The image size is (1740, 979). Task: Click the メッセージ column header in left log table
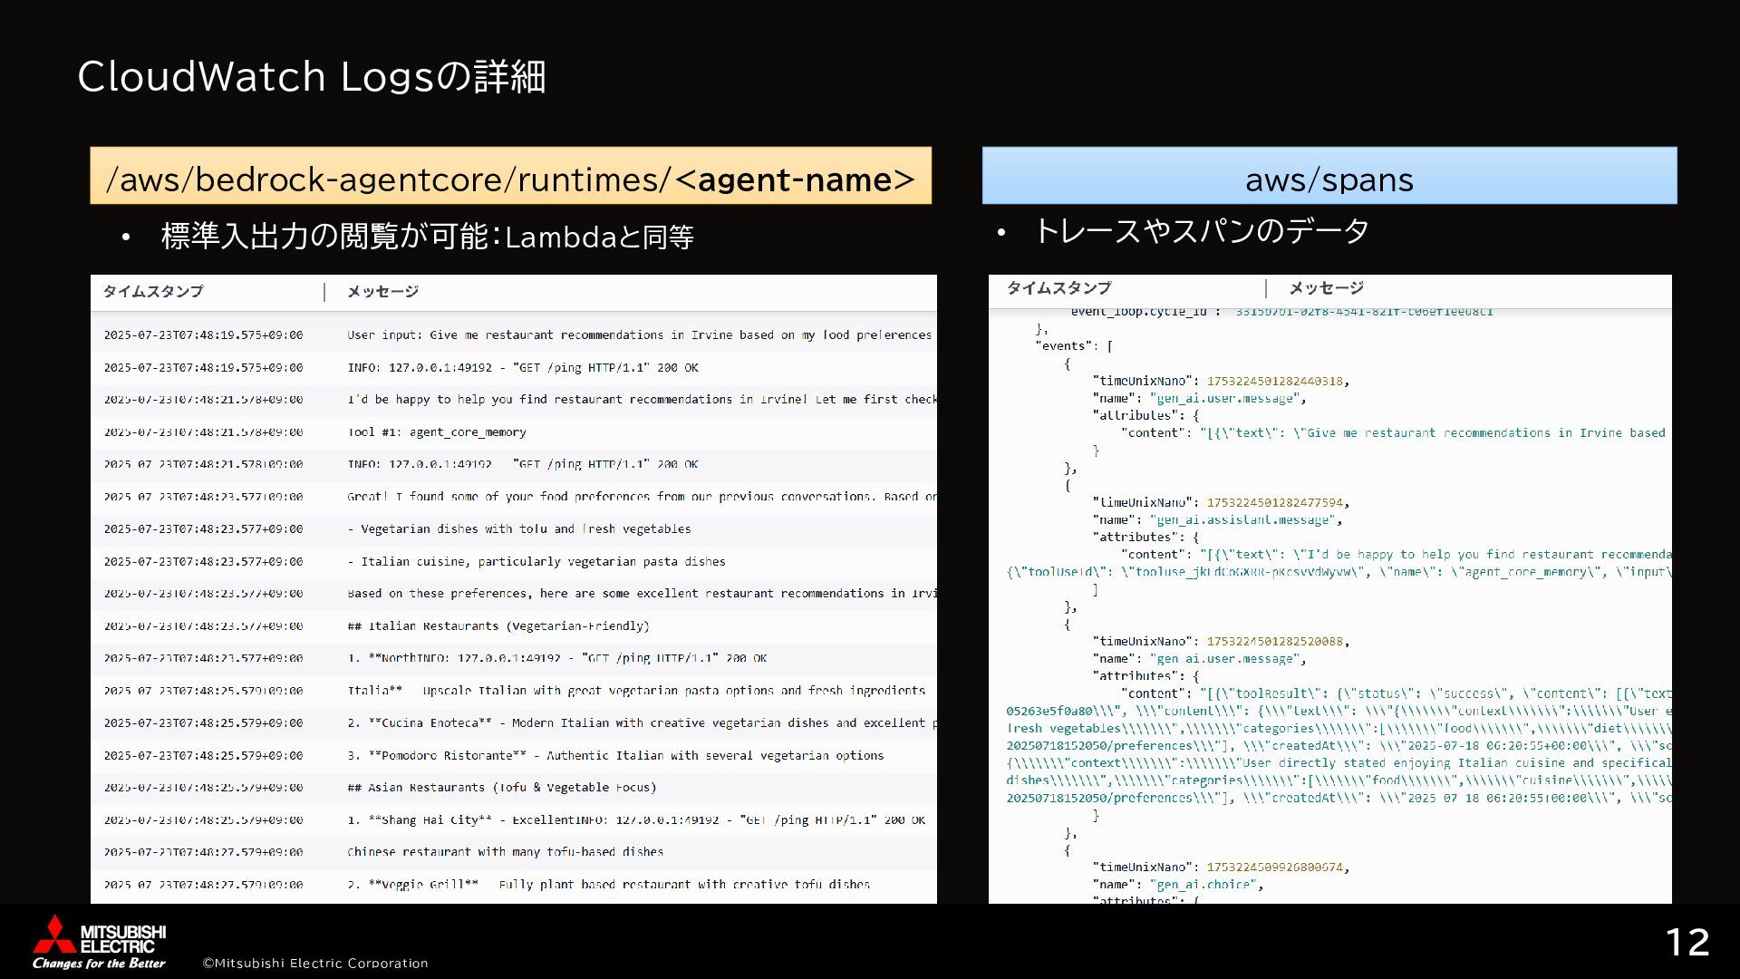click(382, 291)
